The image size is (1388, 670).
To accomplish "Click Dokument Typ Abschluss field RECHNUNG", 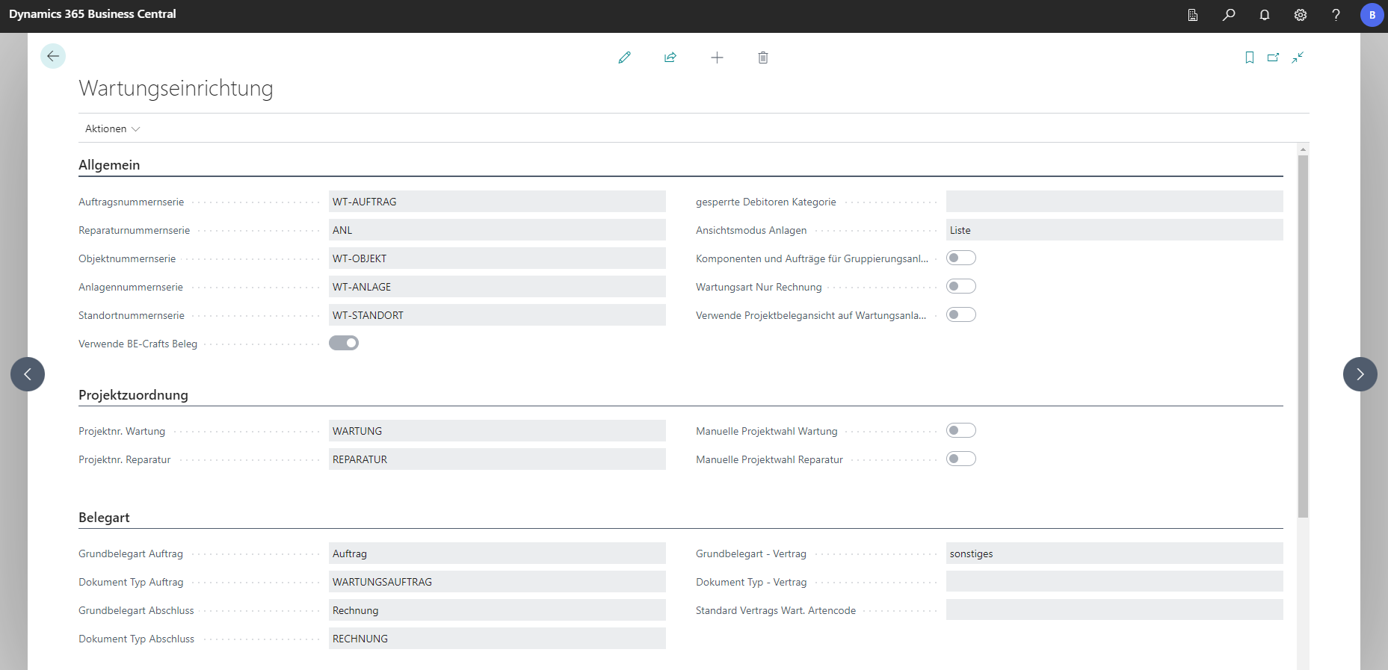I will [x=497, y=639].
